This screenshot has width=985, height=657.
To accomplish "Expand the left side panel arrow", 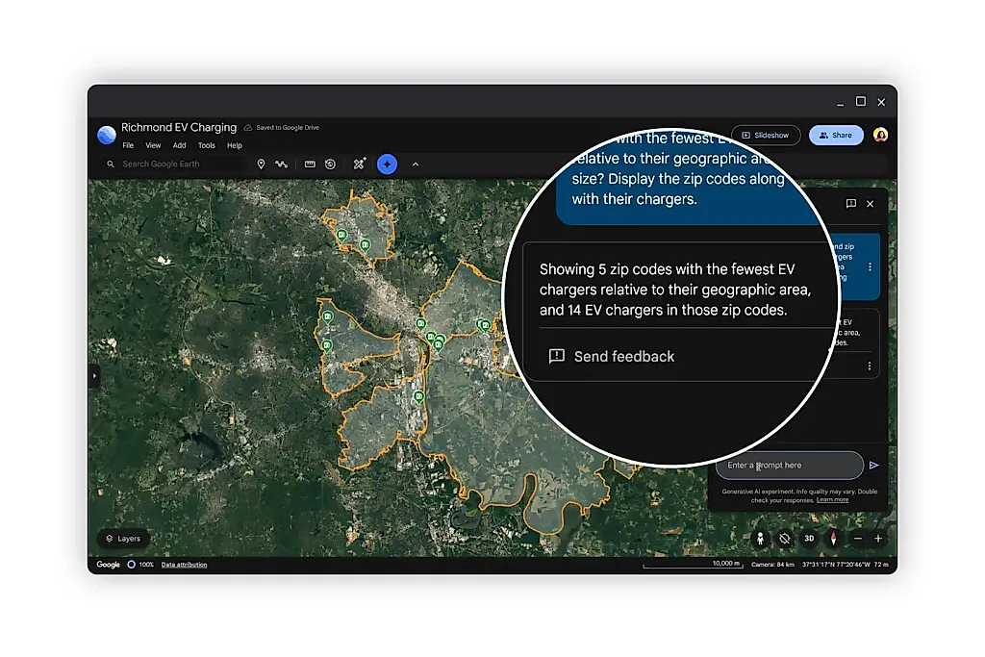I will click(x=94, y=375).
